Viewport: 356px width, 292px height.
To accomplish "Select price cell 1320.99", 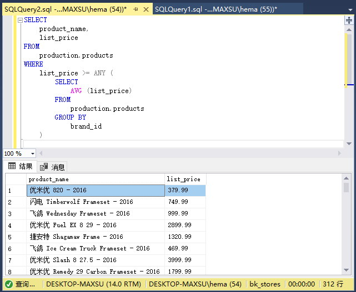I will click(185, 237).
